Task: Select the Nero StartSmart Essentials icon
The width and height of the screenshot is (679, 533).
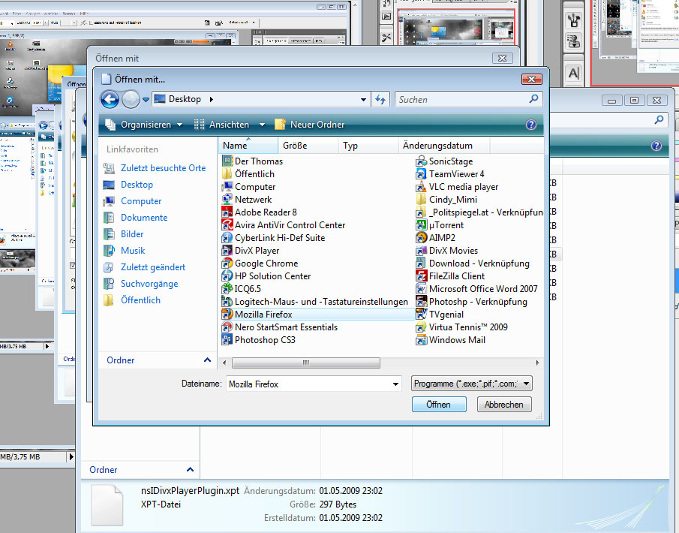Action: click(227, 327)
